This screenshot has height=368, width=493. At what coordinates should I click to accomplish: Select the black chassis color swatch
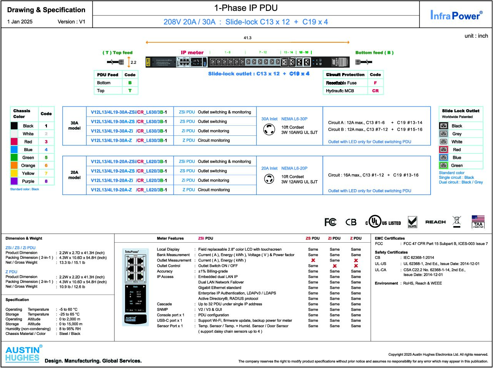[14, 126]
